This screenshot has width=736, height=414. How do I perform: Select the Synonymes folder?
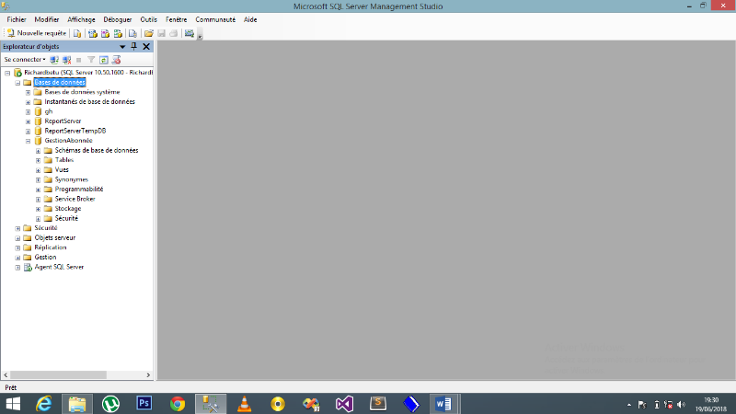[72, 179]
